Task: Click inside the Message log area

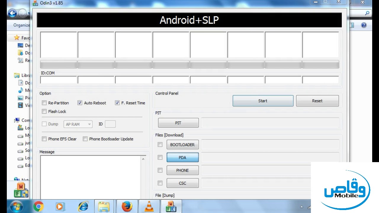Action: tap(91, 177)
